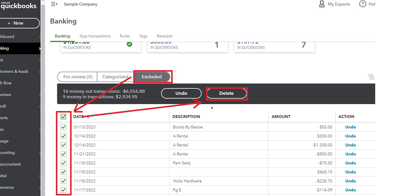Select the account card showing 1
The image size is (401, 196).
(188, 47)
